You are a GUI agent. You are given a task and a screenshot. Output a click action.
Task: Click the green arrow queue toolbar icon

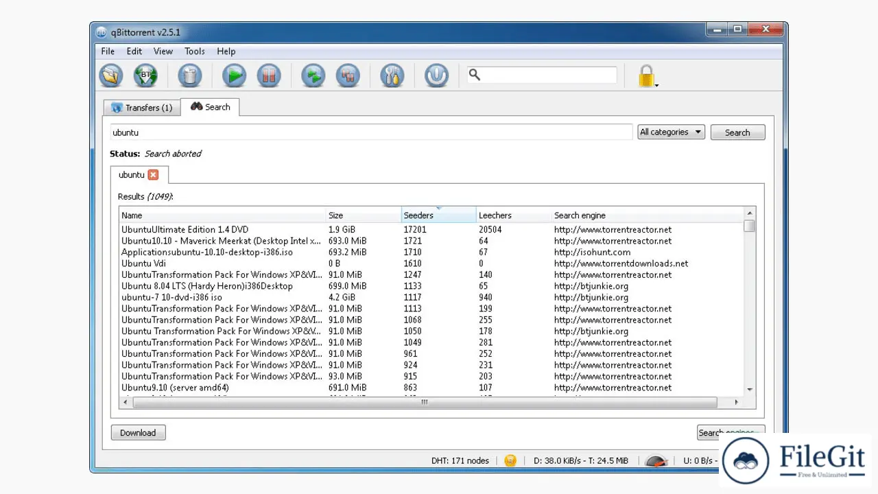(x=313, y=75)
